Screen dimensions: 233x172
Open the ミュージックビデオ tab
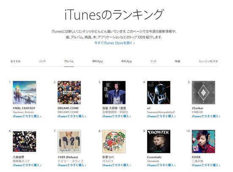point(208,61)
